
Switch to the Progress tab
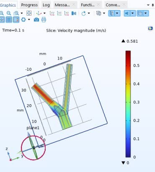point(29,5)
